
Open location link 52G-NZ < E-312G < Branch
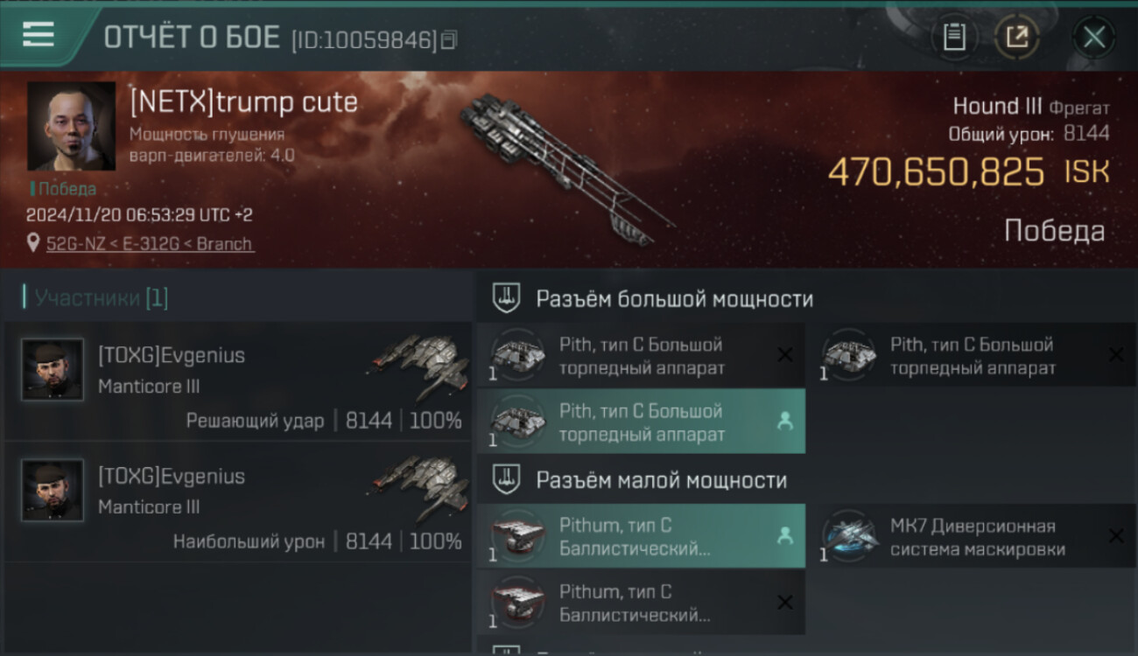pyautogui.click(x=150, y=244)
